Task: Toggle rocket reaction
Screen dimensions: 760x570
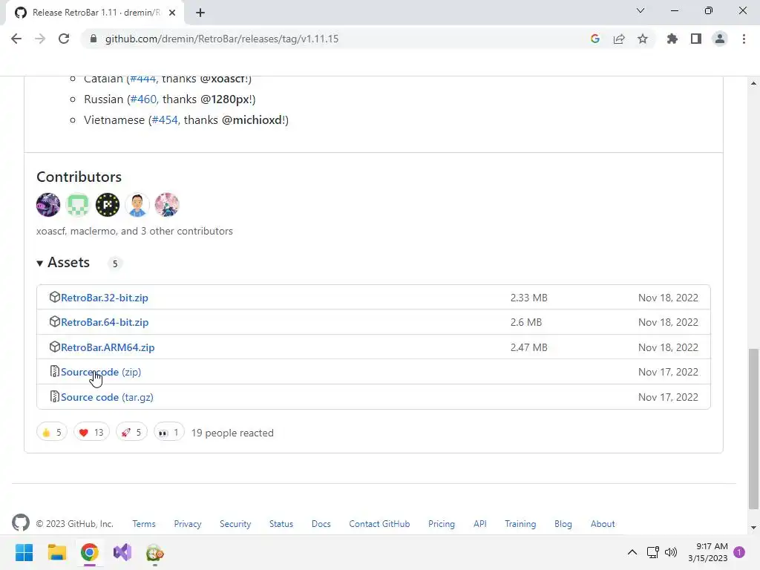Action: 131,433
